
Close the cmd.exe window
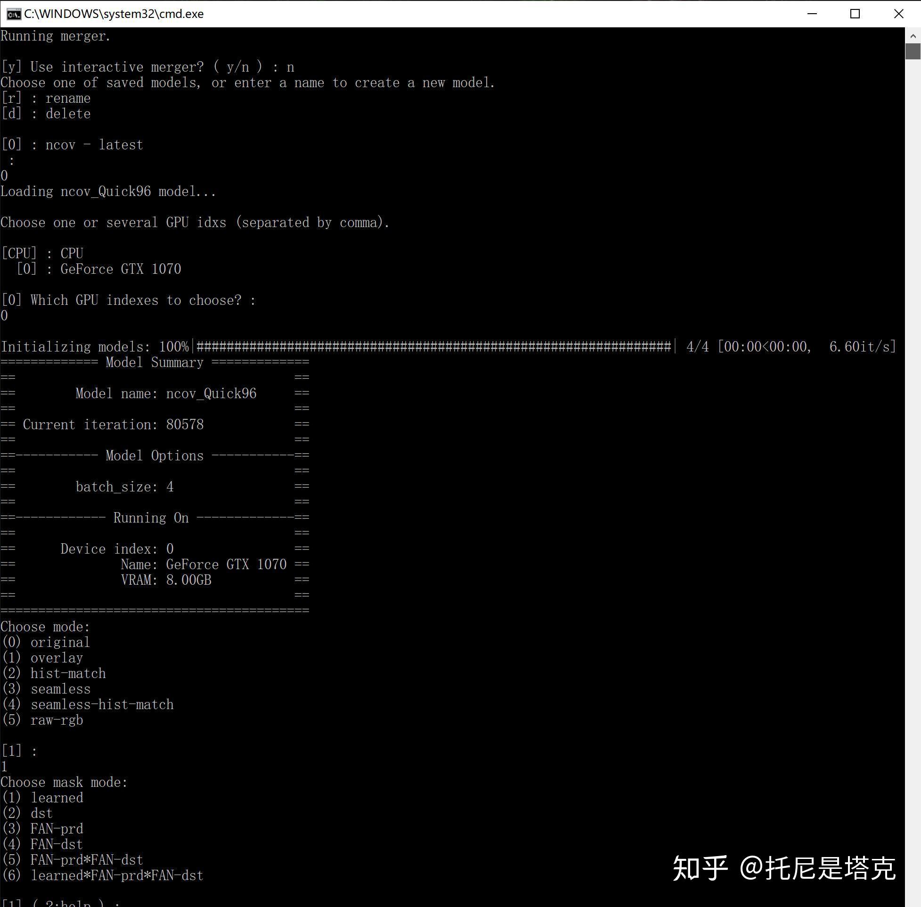pyautogui.click(x=898, y=14)
